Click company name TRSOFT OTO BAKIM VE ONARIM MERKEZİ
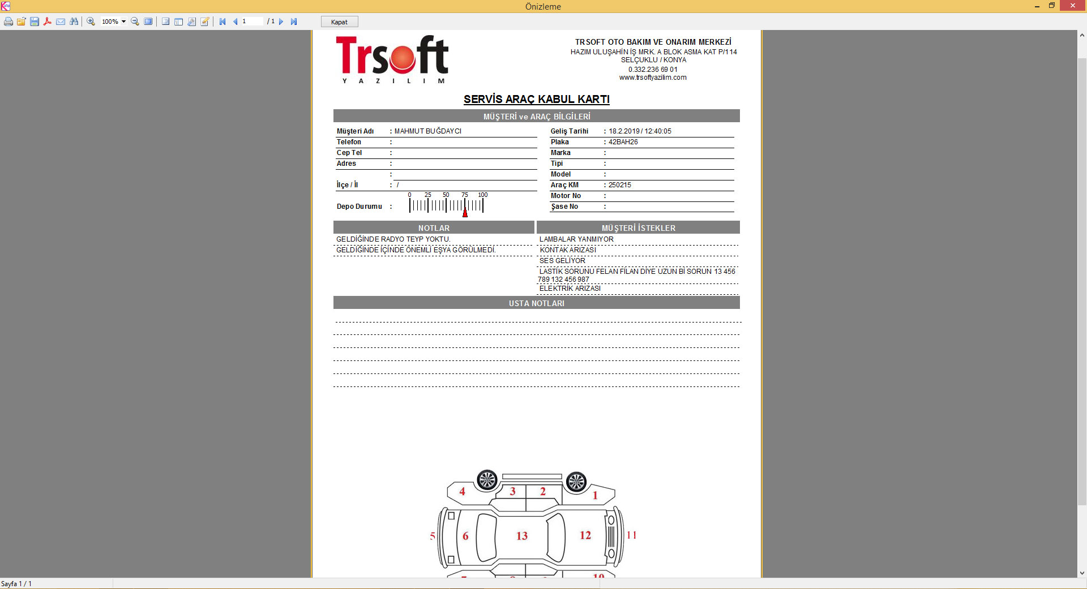The image size is (1087, 589). point(653,42)
